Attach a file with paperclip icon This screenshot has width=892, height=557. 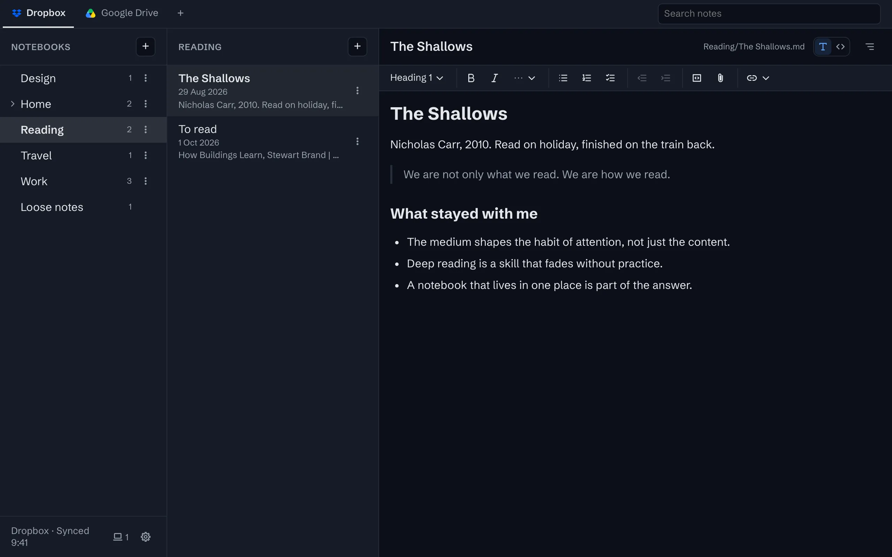tap(720, 78)
